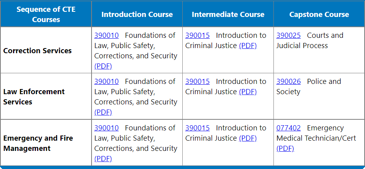Open course 390010 link in Correction Services row
365x169 pixels.
point(107,35)
